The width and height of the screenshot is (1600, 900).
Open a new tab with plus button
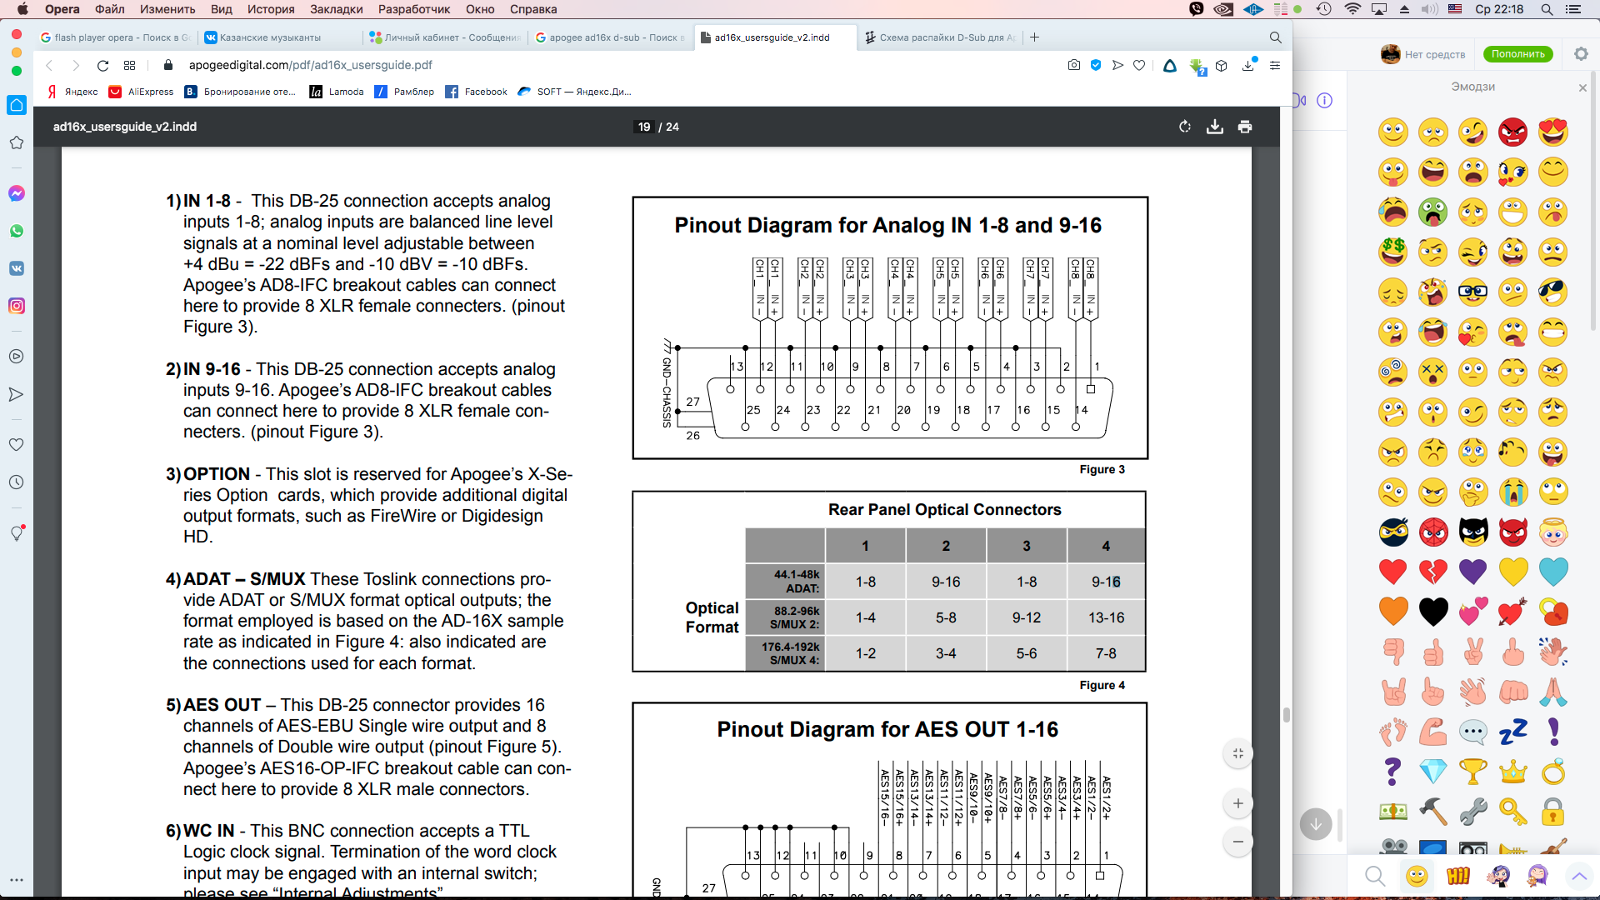1034,37
